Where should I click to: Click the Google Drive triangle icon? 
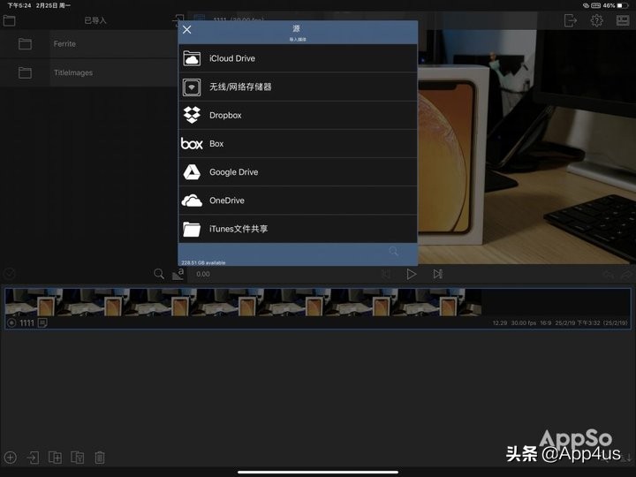click(x=192, y=172)
